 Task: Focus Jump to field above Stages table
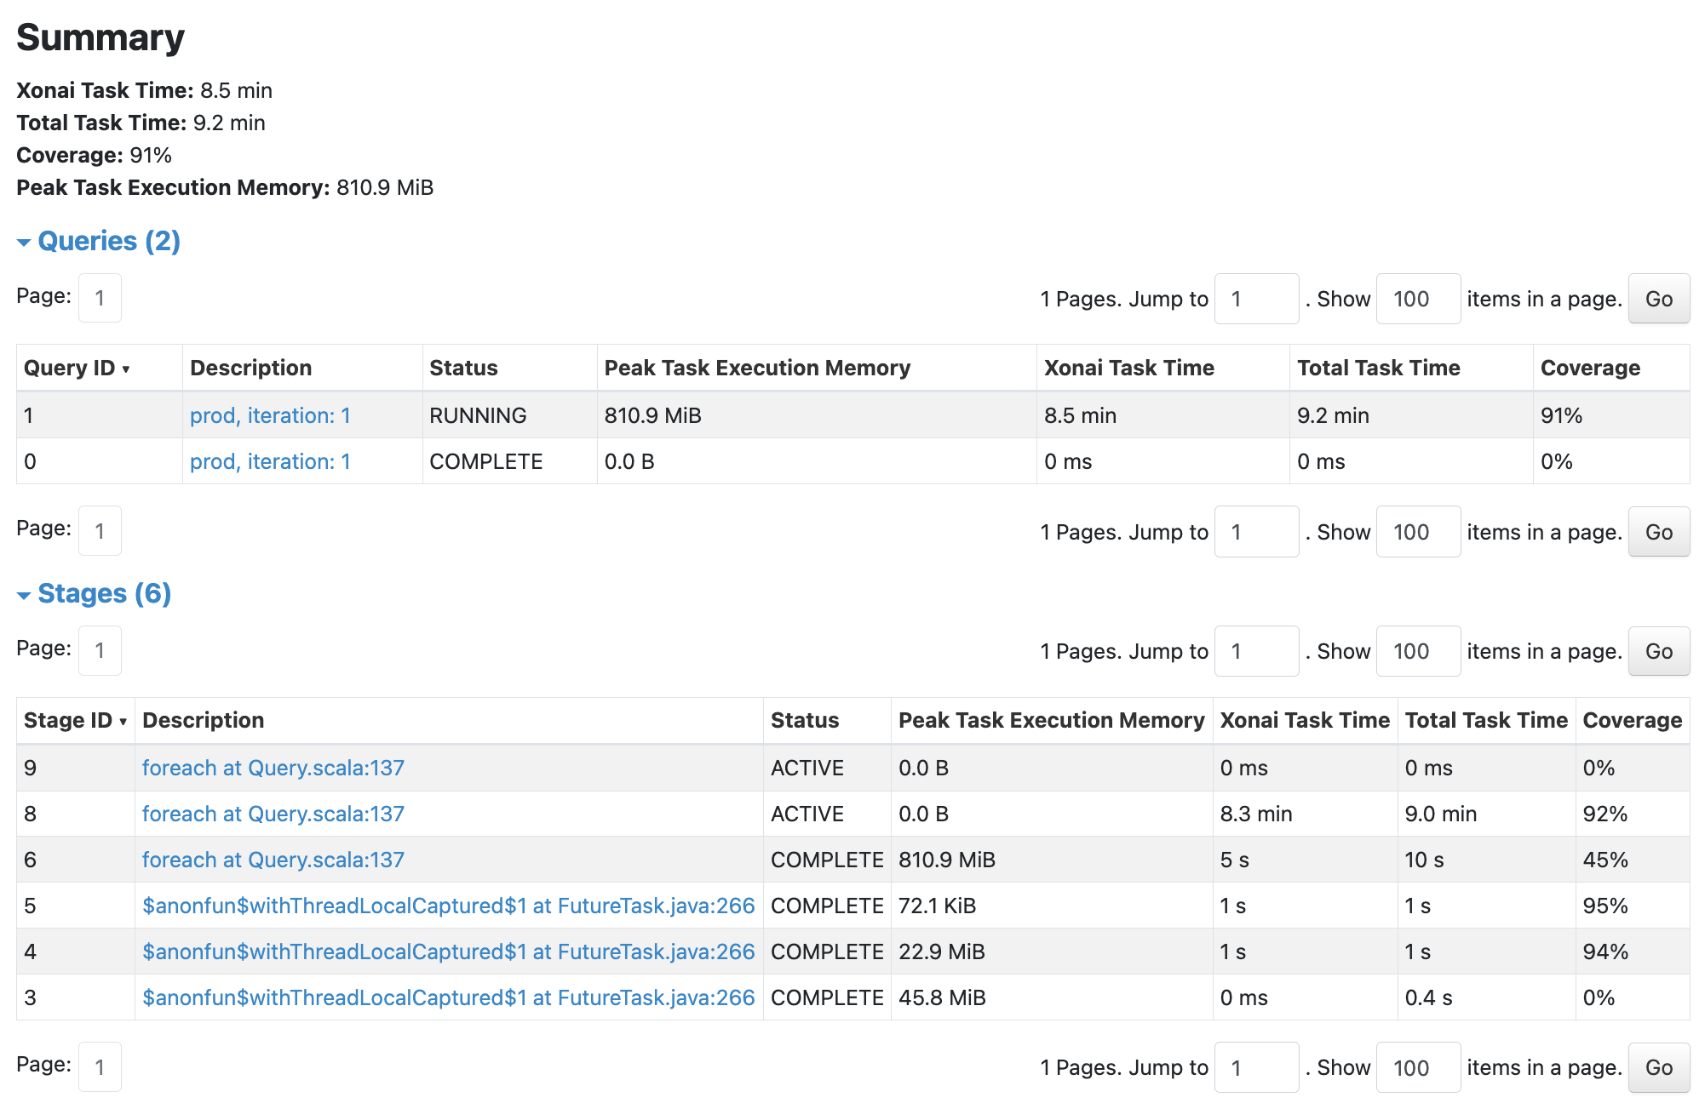(1256, 651)
